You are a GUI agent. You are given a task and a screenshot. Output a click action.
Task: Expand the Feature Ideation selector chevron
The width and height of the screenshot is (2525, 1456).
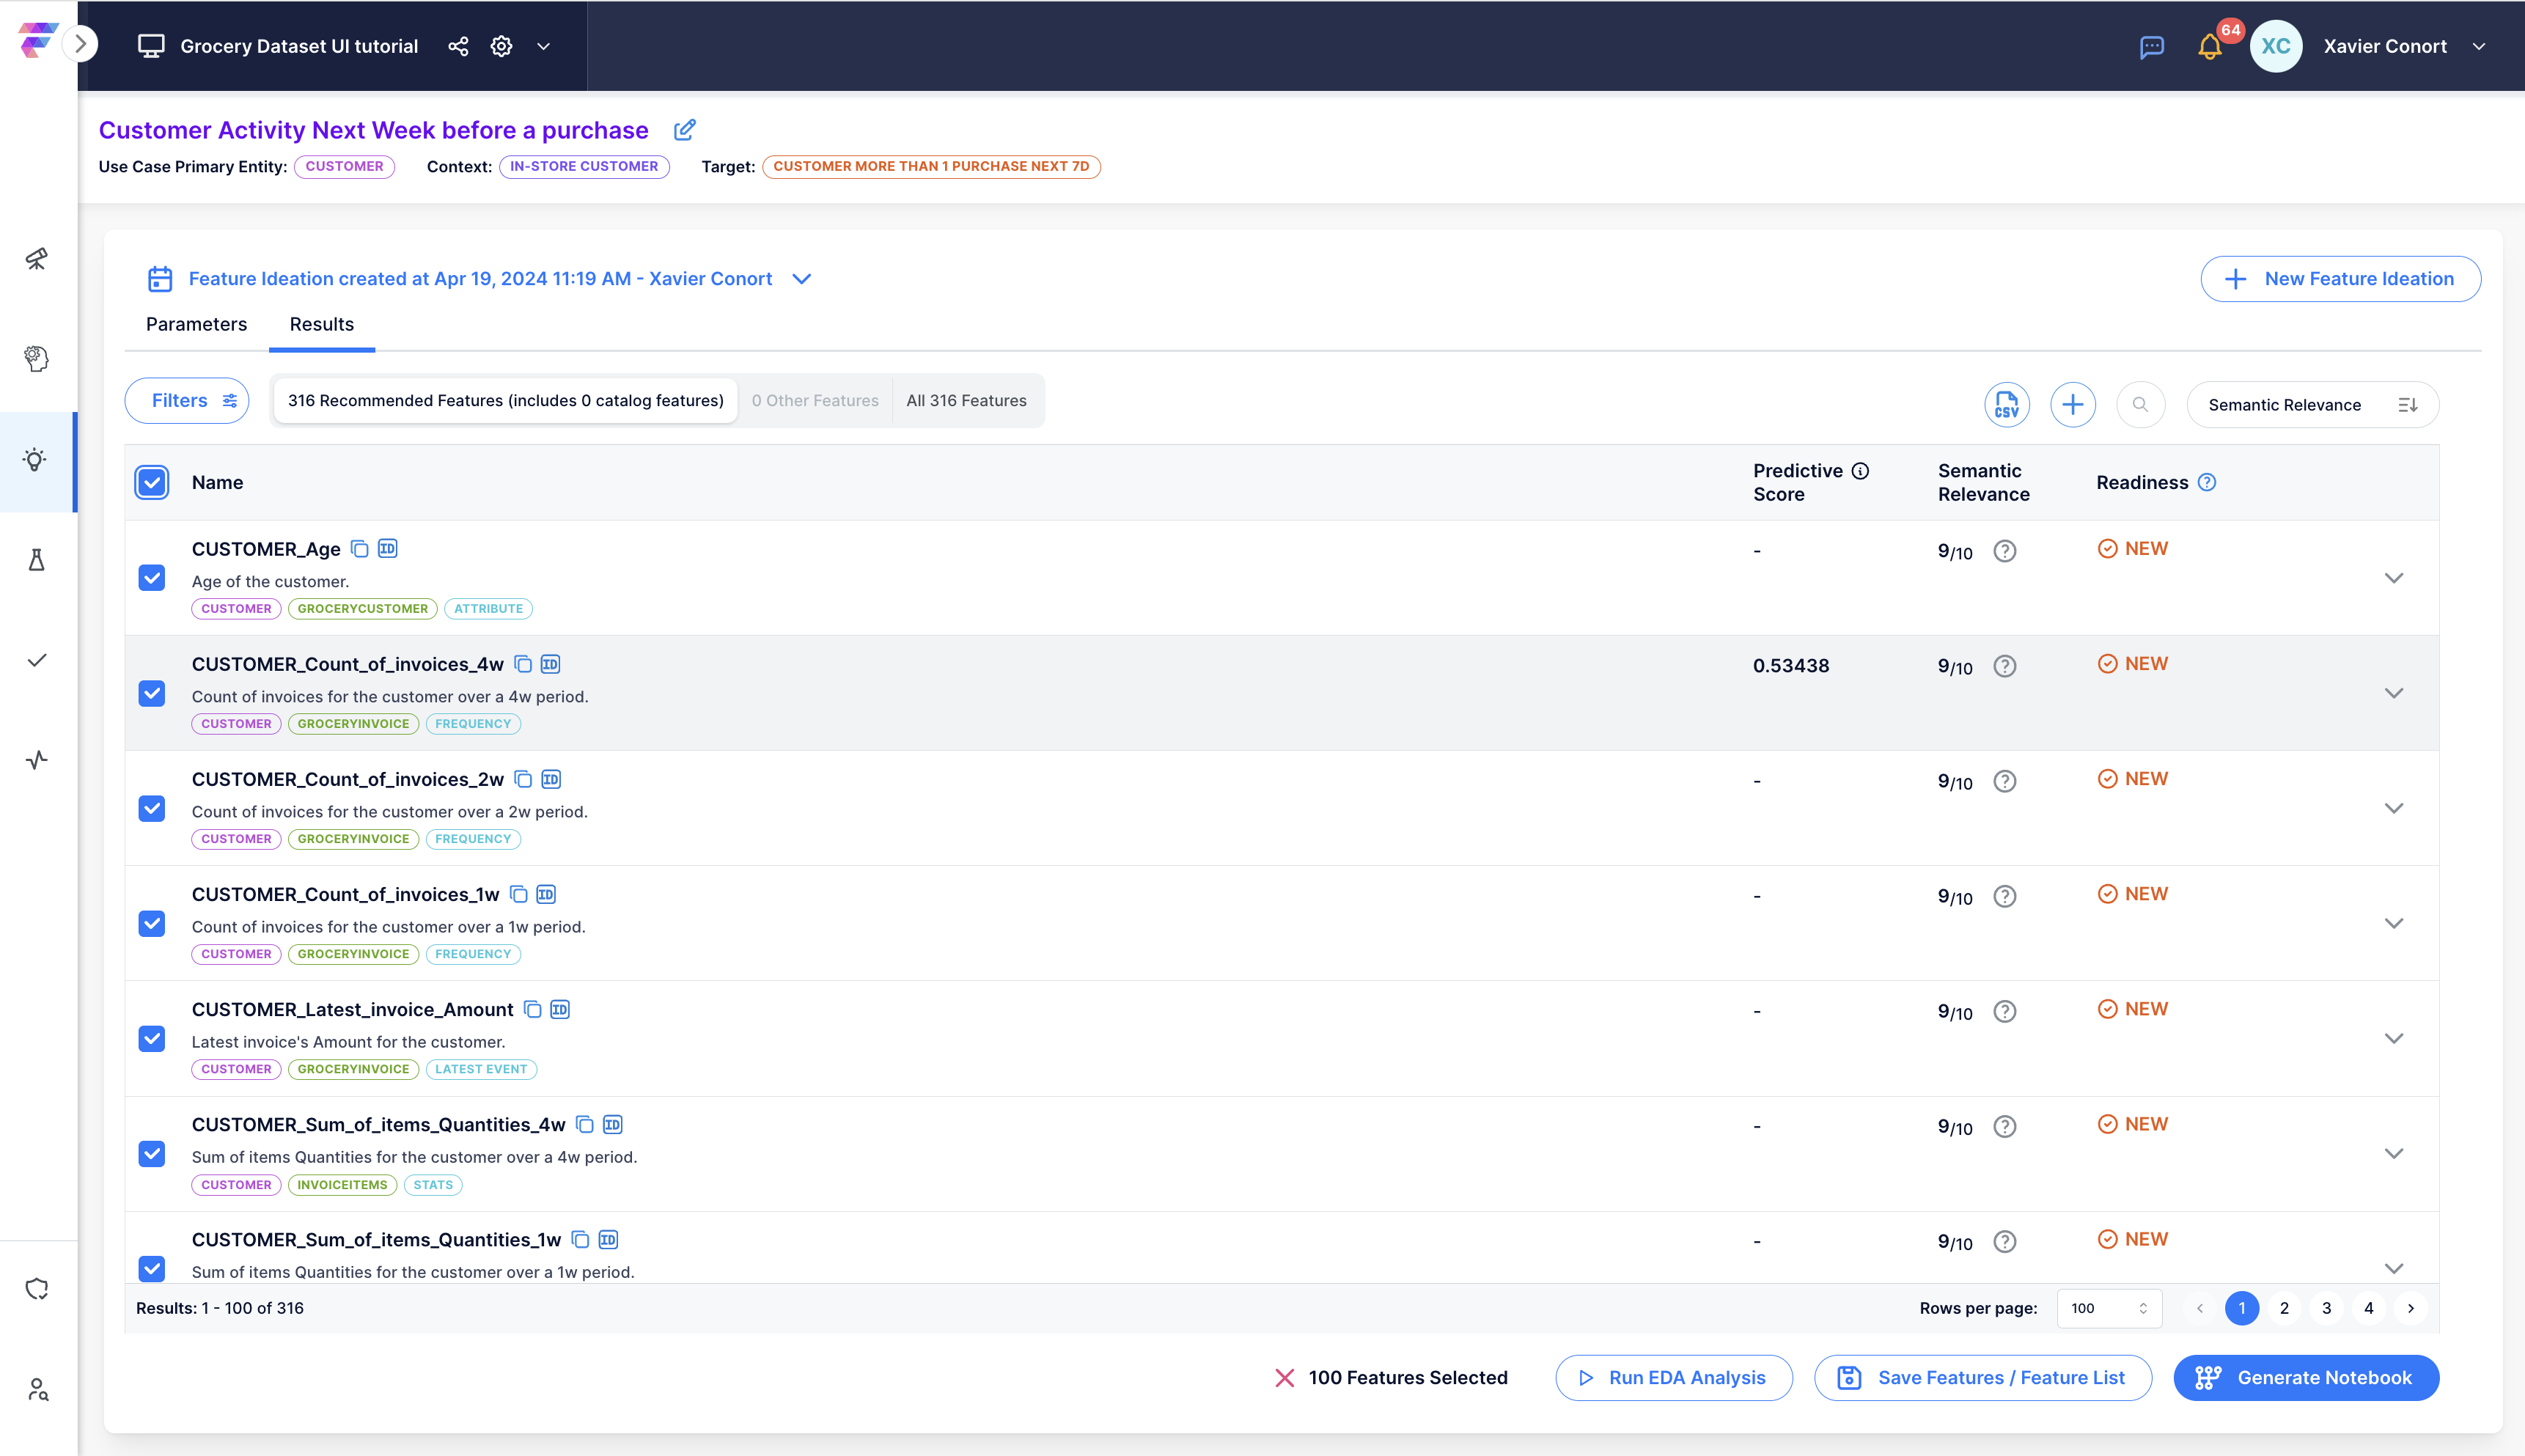[x=801, y=279]
